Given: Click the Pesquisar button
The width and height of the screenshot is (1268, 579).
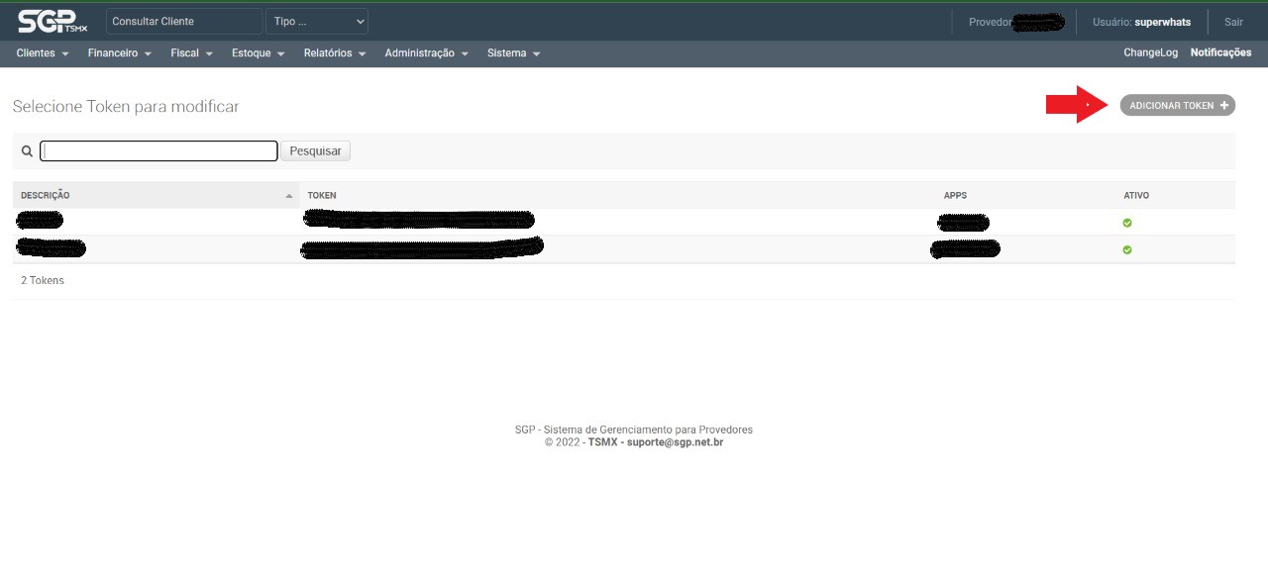Looking at the screenshot, I should [315, 151].
